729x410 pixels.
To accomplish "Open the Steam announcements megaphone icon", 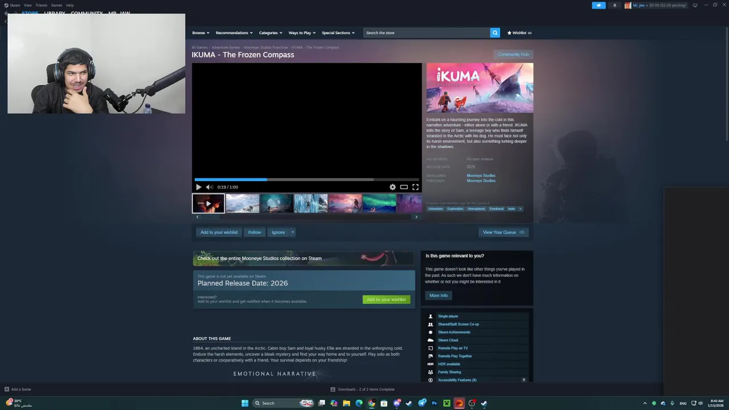I will point(599,5).
